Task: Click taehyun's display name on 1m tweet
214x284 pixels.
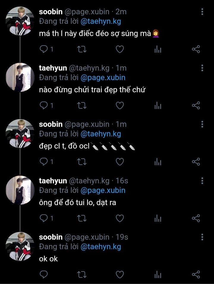Action: click(53, 68)
